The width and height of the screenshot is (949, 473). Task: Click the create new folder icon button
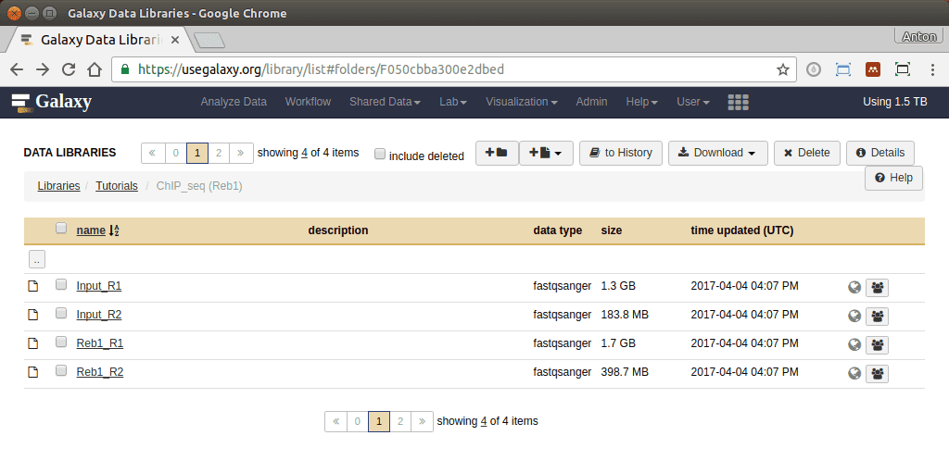click(x=496, y=153)
